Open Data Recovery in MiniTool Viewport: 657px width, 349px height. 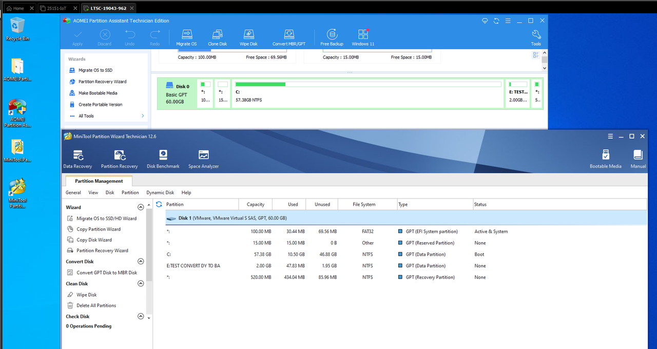pyautogui.click(x=78, y=160)
